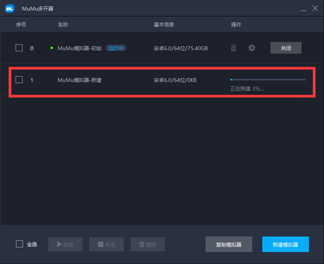The height and width of the screenshot is (264, 324).
Task: Click 关闭 button for MuMu模拟器-初始
Action: (286, 48)
